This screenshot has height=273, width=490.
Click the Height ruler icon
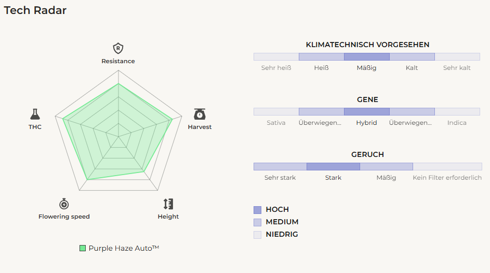tap(168, 204)
